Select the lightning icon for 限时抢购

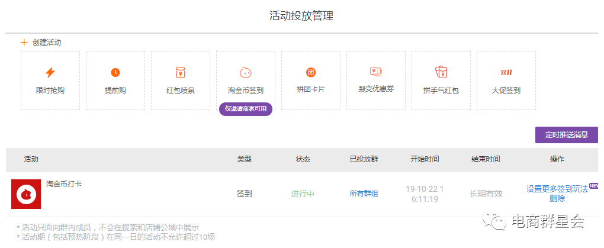coord(50,72)
